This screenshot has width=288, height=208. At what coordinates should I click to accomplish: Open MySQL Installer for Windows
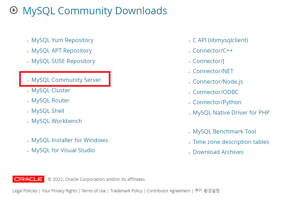pyautogui.click(x=70, y=140)
